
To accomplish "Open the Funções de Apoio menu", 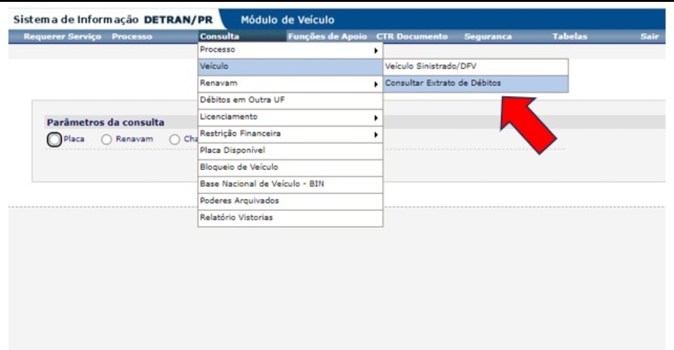I will 327,37.
